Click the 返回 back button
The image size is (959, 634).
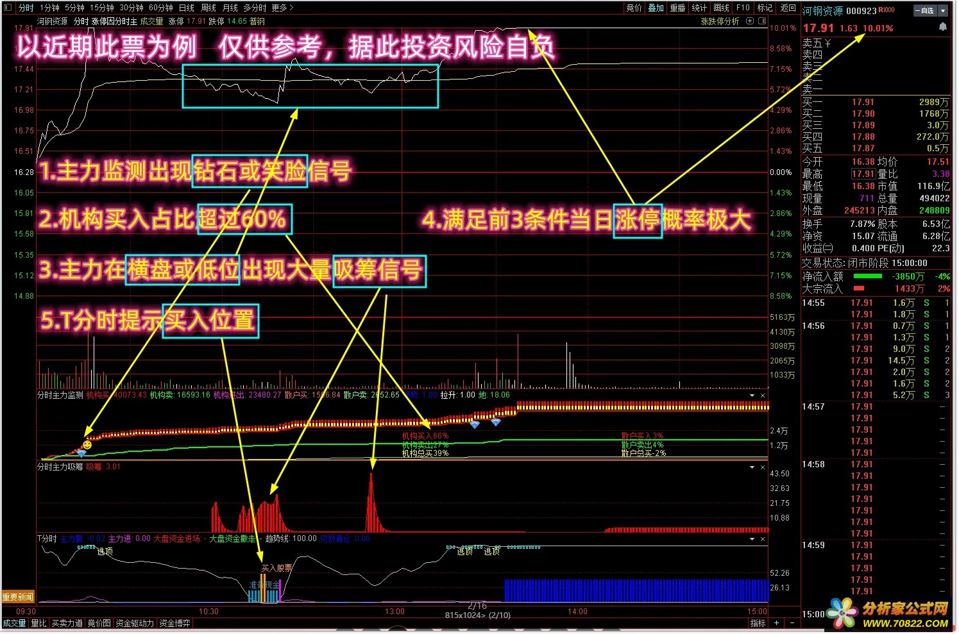(x=788, y=8)
